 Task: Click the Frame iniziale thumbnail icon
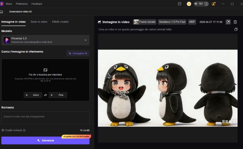pos(136,22)
